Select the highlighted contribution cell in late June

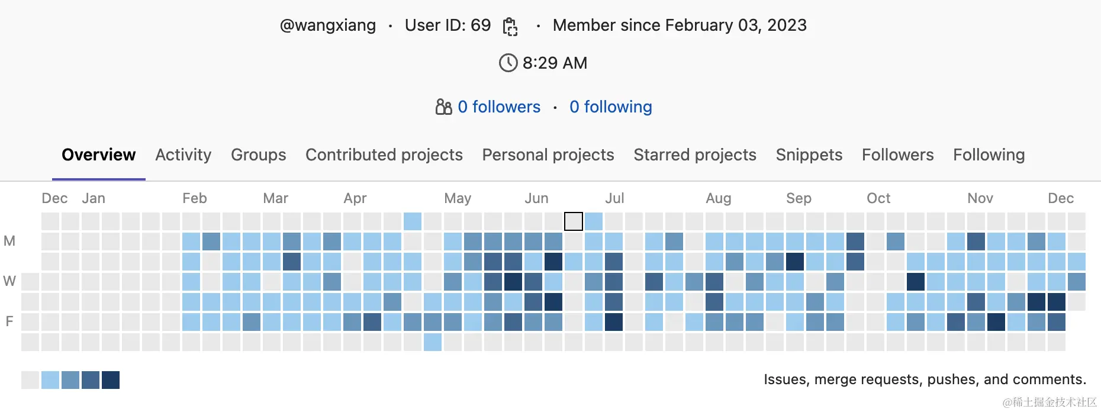573,221
